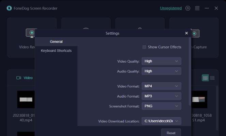
Task: Open the hamburger menu in title bar
Action: (197, 8)
